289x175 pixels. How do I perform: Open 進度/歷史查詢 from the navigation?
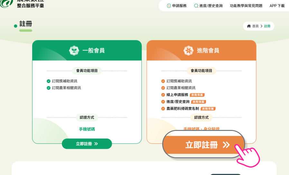click(211, 6)
